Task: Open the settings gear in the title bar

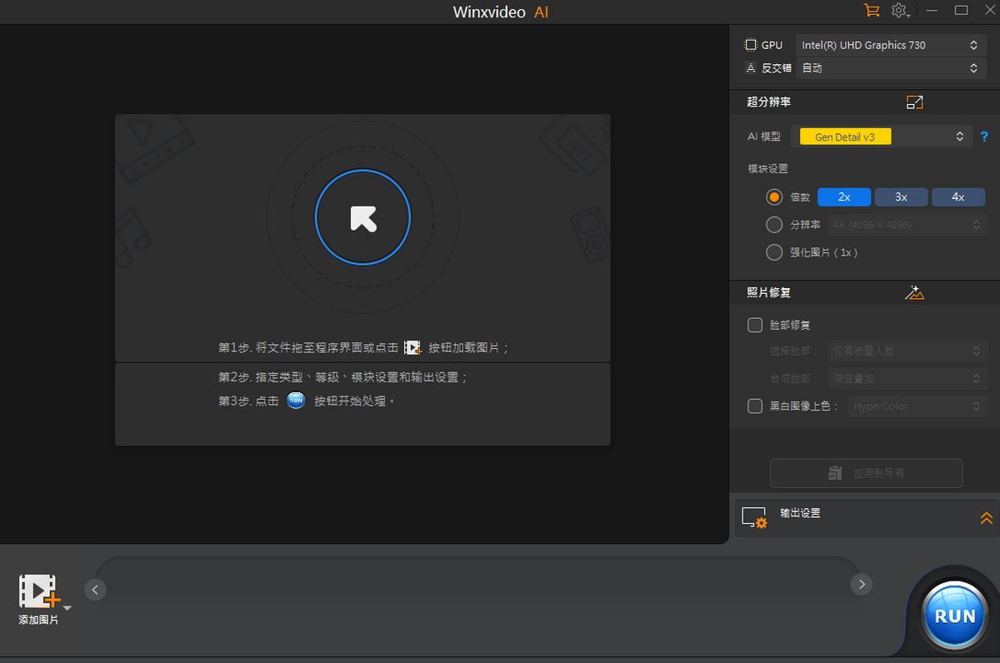Action: pos(899,11)
